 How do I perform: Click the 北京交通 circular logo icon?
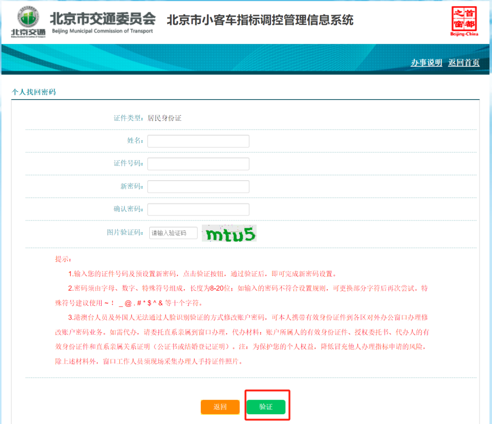pos(27,18)
